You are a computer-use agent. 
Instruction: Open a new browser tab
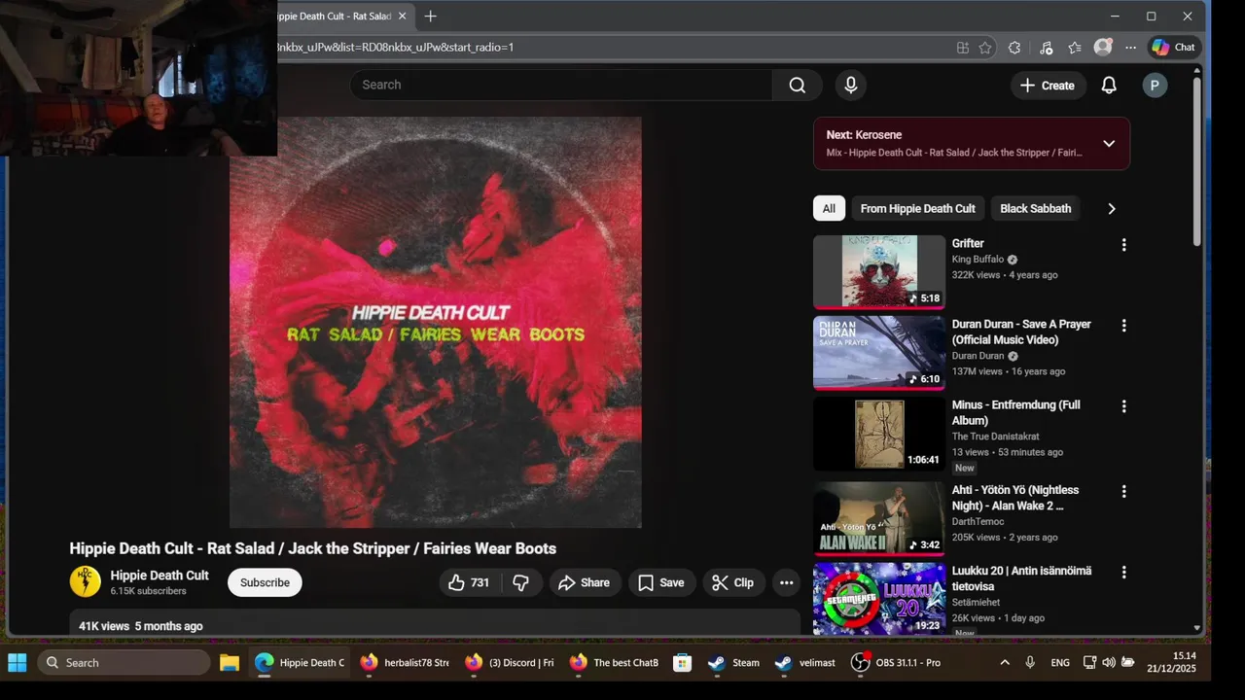click(x=431, y=17)
